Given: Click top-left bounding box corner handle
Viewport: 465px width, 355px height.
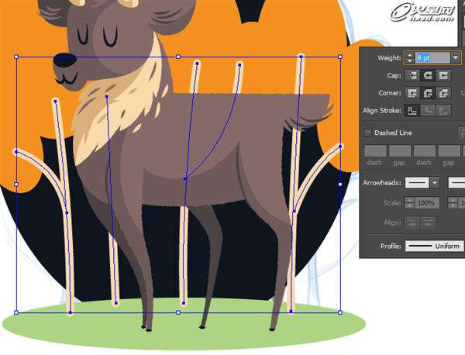Looking at the screenshot, I should coord(16,57).
